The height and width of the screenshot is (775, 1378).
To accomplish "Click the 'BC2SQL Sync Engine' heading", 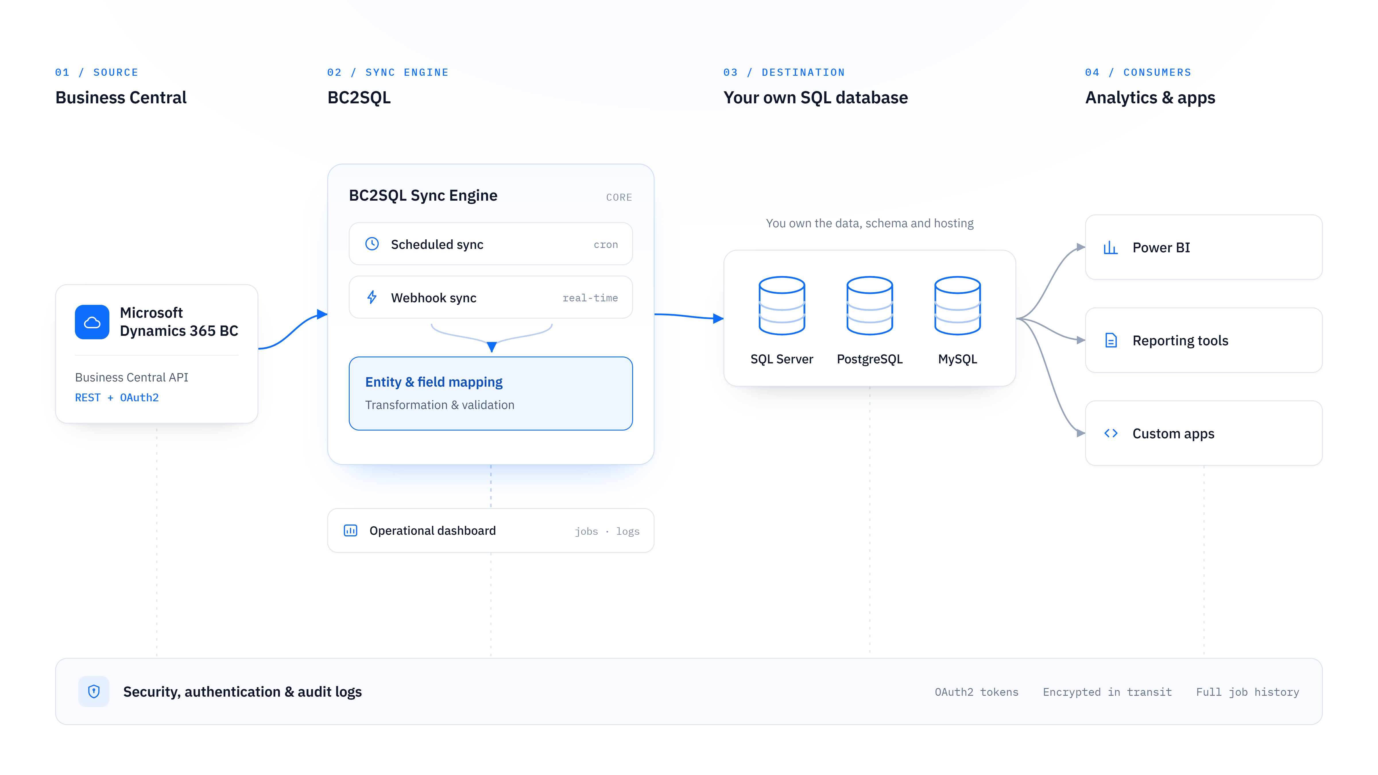I will 423,196.
